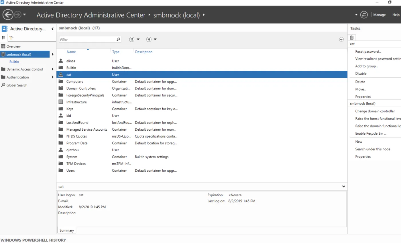Open the Summary tab
Image resolution: width=401 pixels, height=243 pixels.
tap(67, 230)
